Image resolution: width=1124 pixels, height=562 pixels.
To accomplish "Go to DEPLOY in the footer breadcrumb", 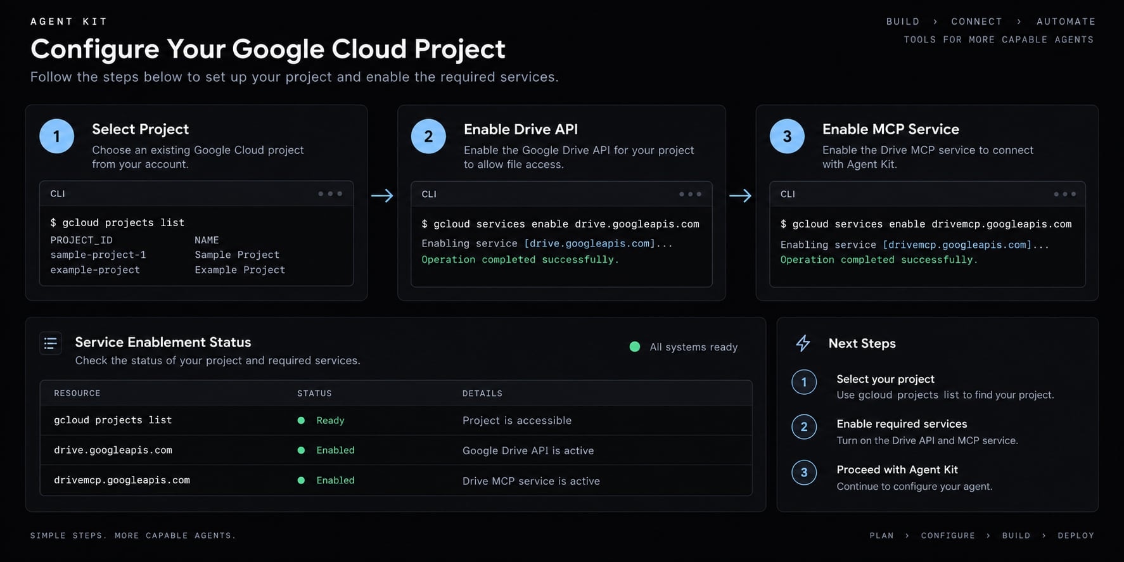I will 1076,535.
